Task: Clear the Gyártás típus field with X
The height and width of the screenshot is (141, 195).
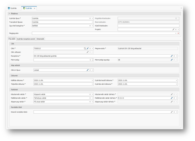Action: pyautogui.click(x=90, y=18)
